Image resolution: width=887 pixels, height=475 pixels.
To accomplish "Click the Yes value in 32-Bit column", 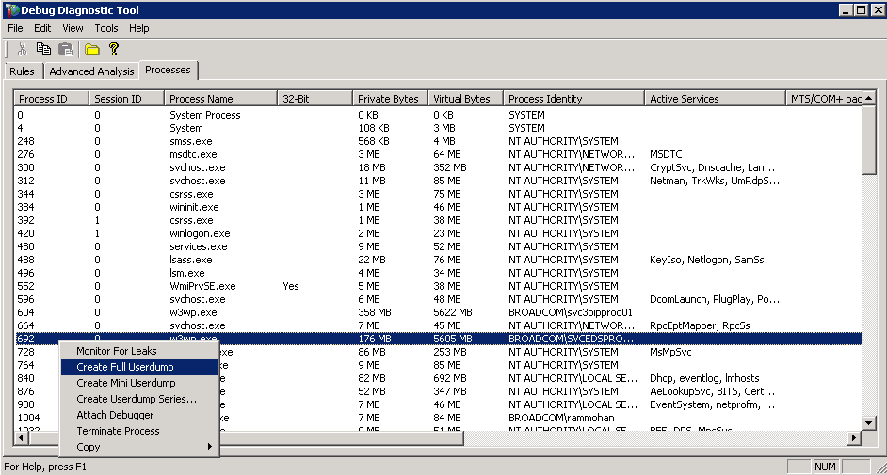I will (x=291, y=286).
